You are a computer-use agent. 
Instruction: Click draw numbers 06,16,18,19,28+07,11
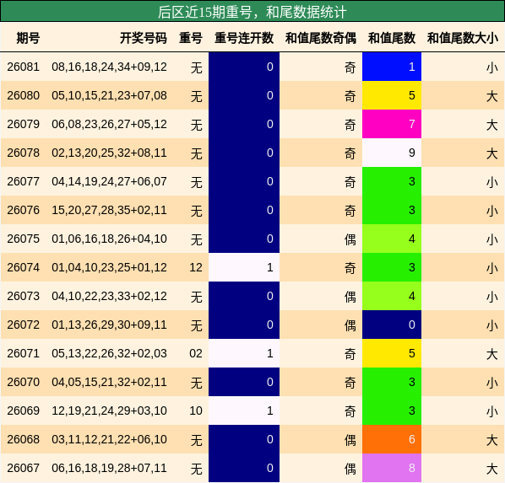pyautogui.click(x=109, y=468)
